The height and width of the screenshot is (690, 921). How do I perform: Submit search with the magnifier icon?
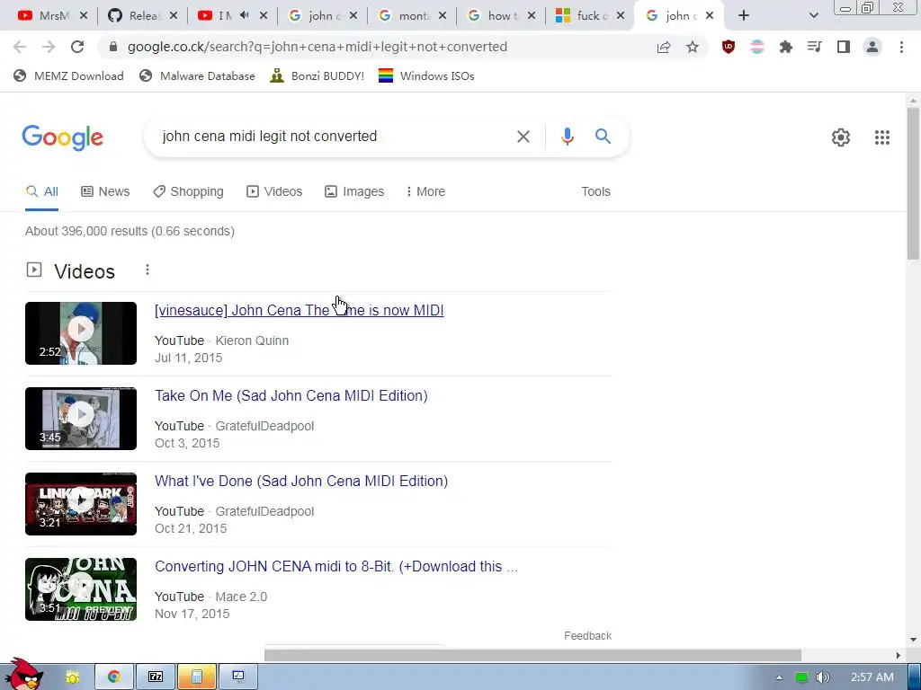[x=603, y=137]
